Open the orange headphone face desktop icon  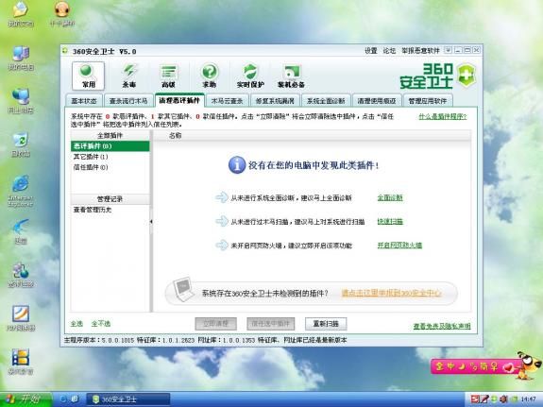(x=62, y=14)
